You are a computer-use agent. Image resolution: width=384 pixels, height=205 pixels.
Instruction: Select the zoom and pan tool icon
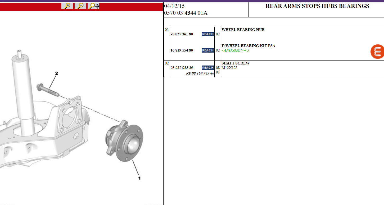(x=94, y=6)
